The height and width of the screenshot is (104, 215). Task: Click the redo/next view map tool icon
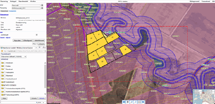(x=143, y=102)
